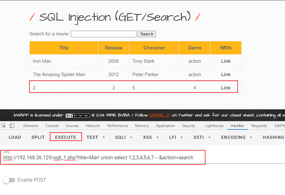Expand the TEST dropdown in HackBar
This screenshot has height=195, width=285.
tap(96, 137)
